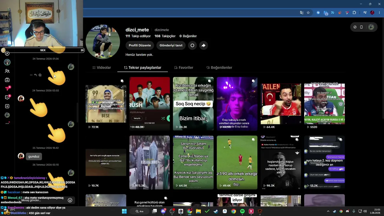This screenshot has height=216, width=384.
Task: Open the video with 973.3K views
Action: [149, 162]
